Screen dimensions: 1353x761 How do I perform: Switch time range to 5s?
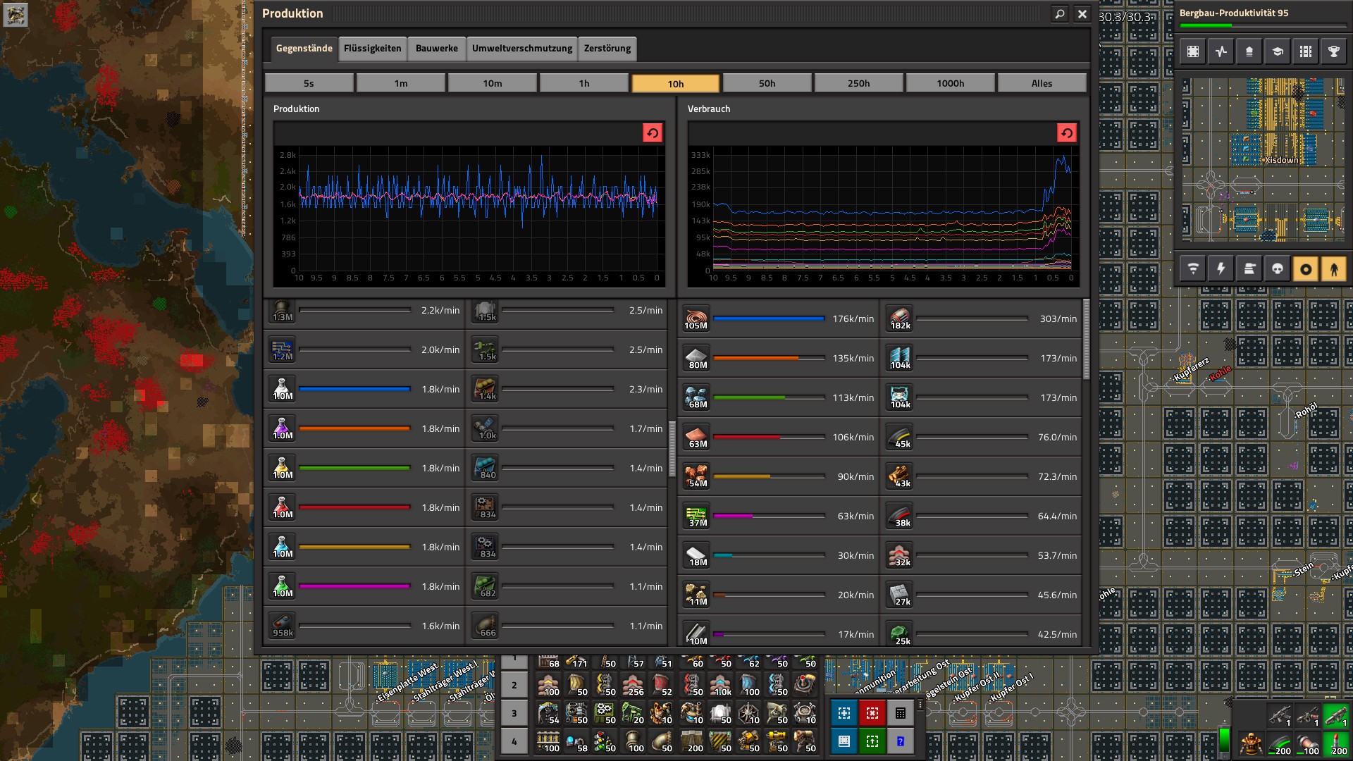tap(309, 83)
